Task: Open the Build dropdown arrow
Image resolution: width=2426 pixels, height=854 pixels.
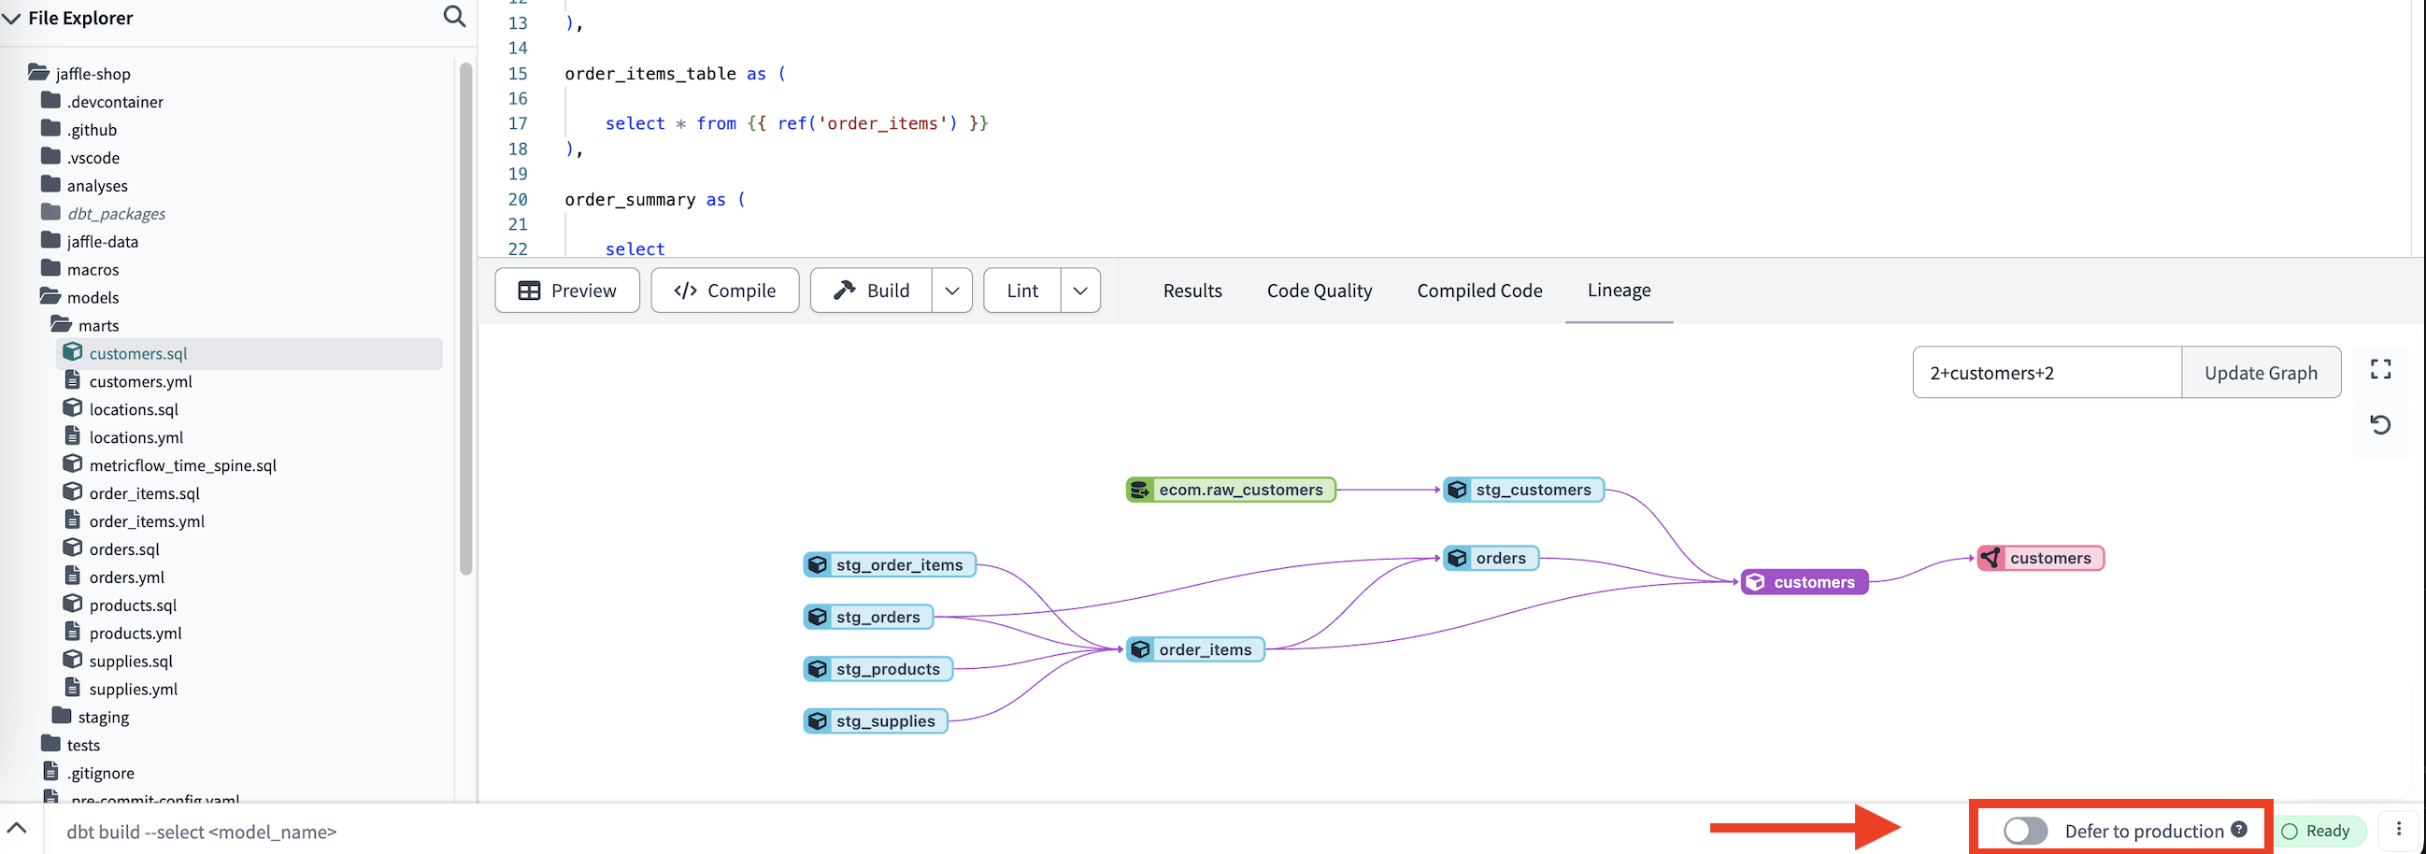Action: [x=951, y=291]
